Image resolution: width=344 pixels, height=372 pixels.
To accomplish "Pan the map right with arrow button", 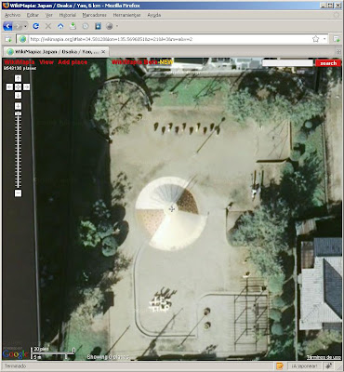I will point(26,87).
